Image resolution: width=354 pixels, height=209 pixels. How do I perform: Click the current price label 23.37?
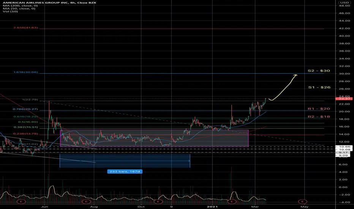[x=345, y=98]
